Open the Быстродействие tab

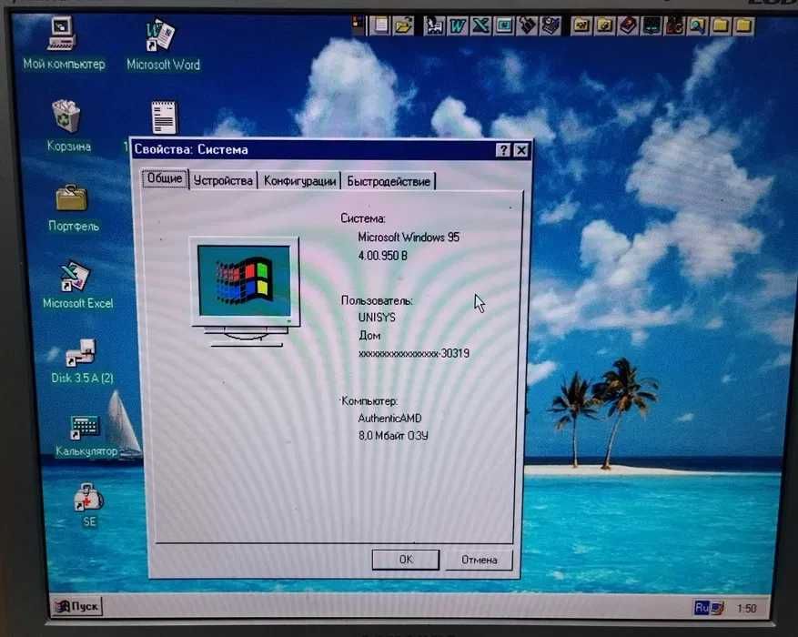click(x=389, y=181)
